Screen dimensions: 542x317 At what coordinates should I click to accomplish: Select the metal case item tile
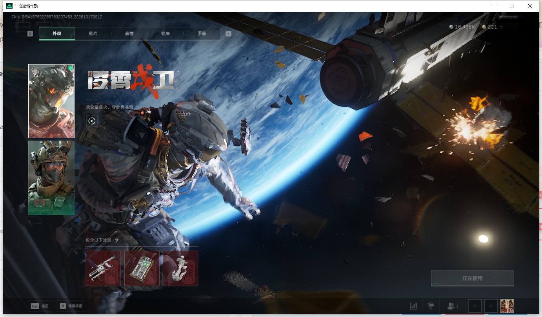(x=142, y=268)
